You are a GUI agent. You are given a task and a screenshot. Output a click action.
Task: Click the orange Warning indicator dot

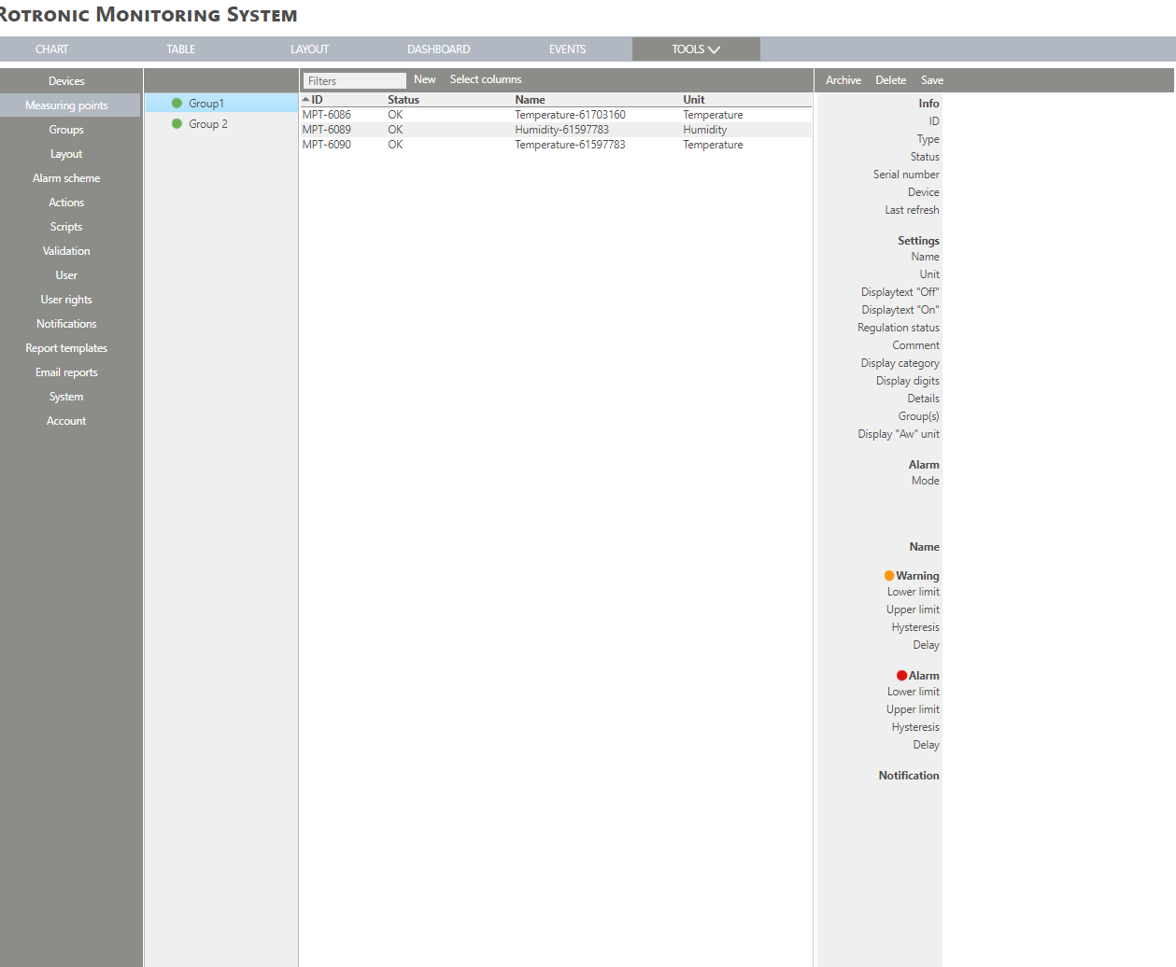click(x=889, y=576)
